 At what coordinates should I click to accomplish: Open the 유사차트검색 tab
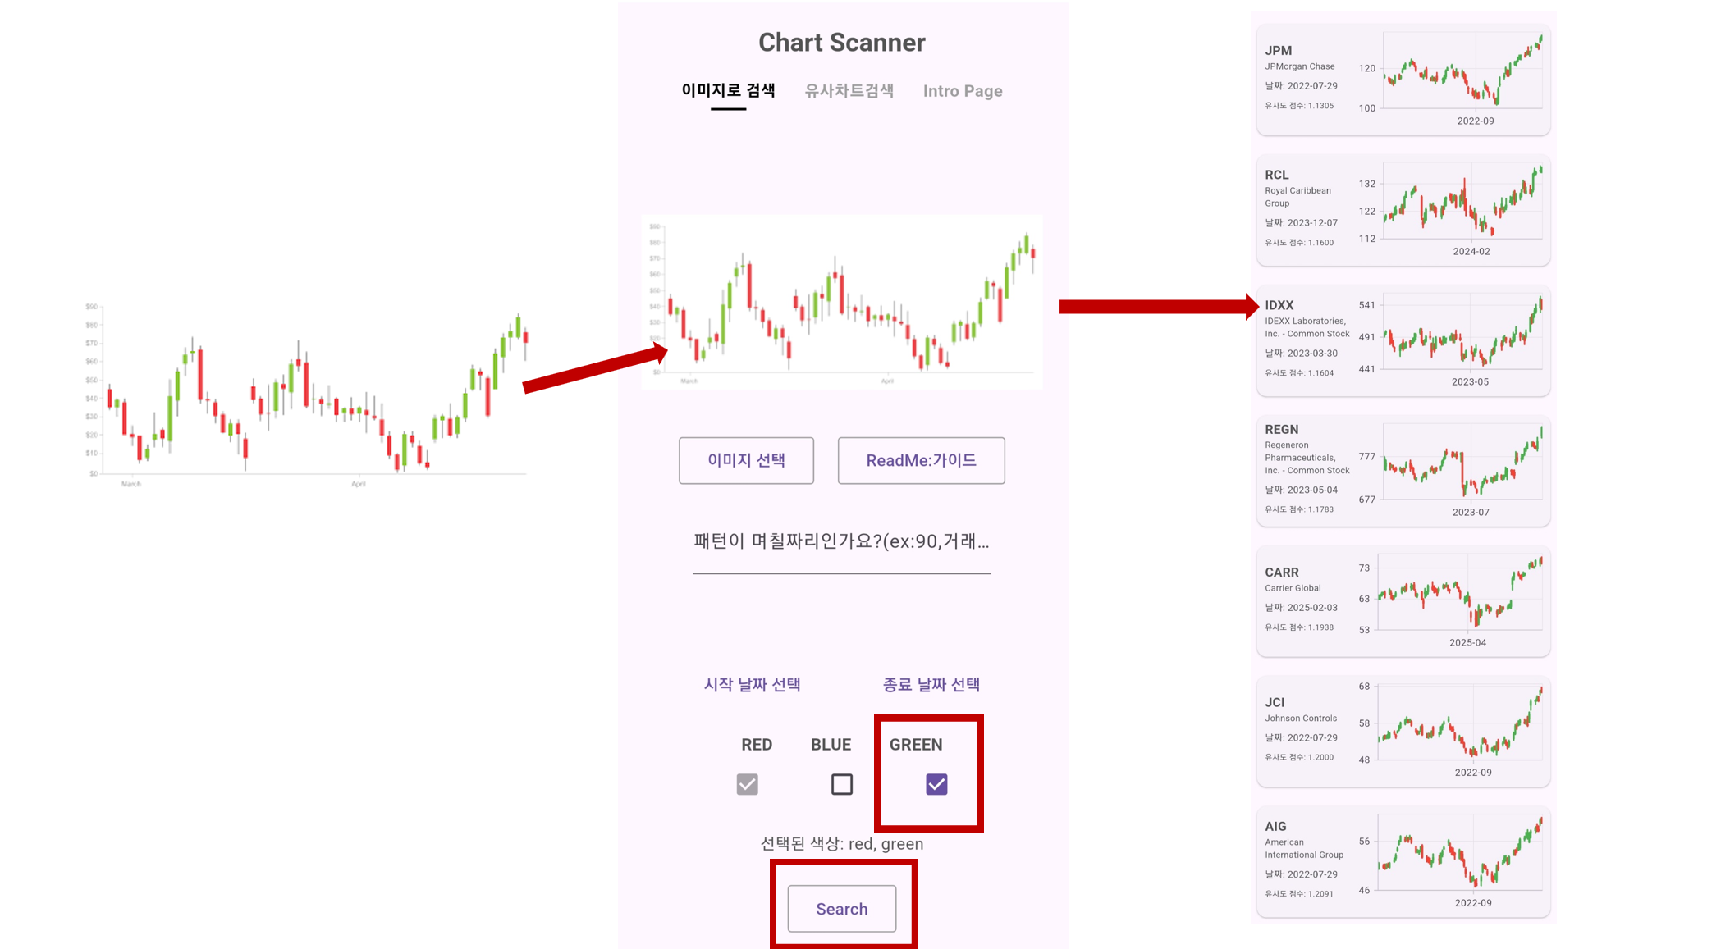click(x=849, y=90)
